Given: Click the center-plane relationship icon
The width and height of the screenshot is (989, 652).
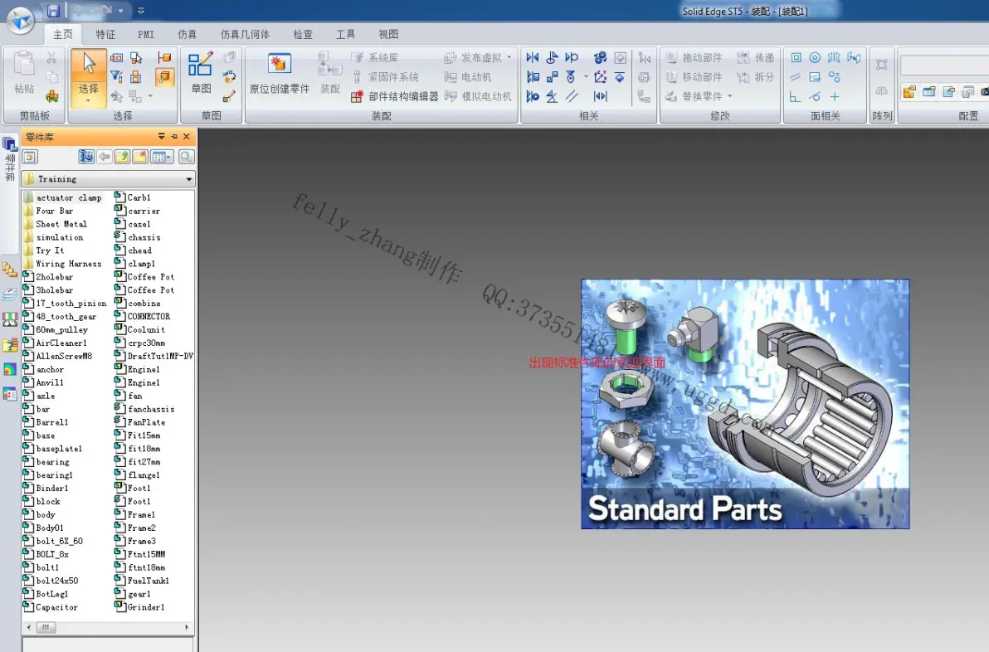Looking at the screenshot, I should pos(601,96).
